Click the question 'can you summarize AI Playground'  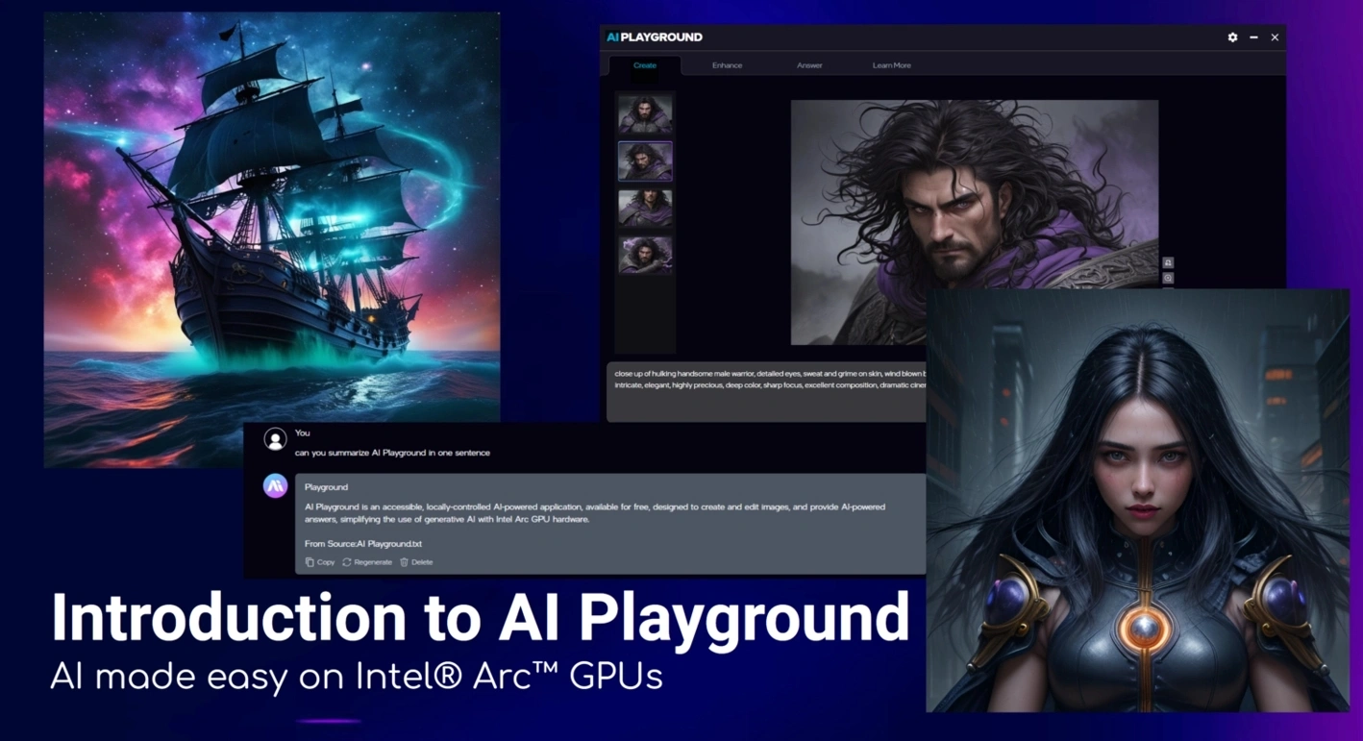pyautogui.click(x=392, y=453)
